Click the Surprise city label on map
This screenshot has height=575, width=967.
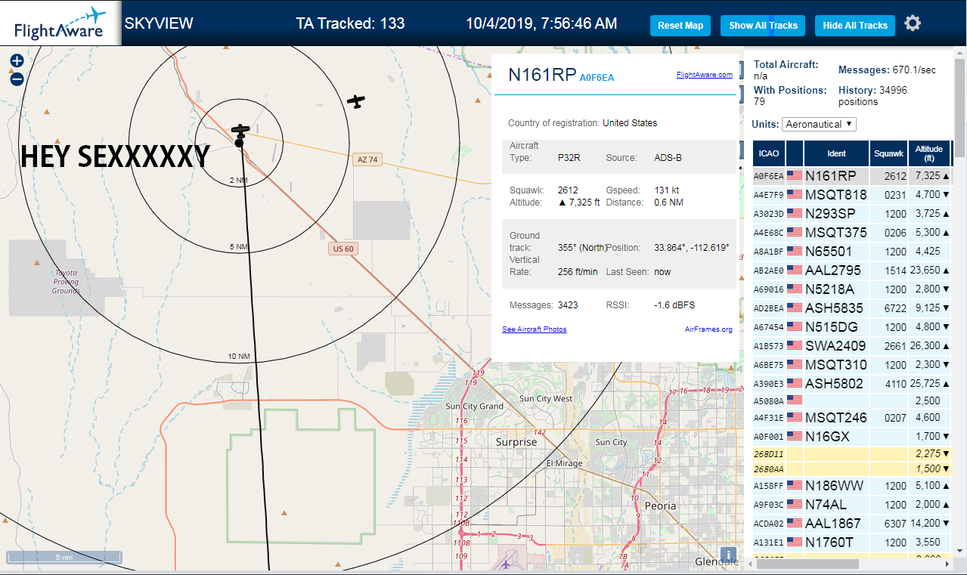point(516,442)
